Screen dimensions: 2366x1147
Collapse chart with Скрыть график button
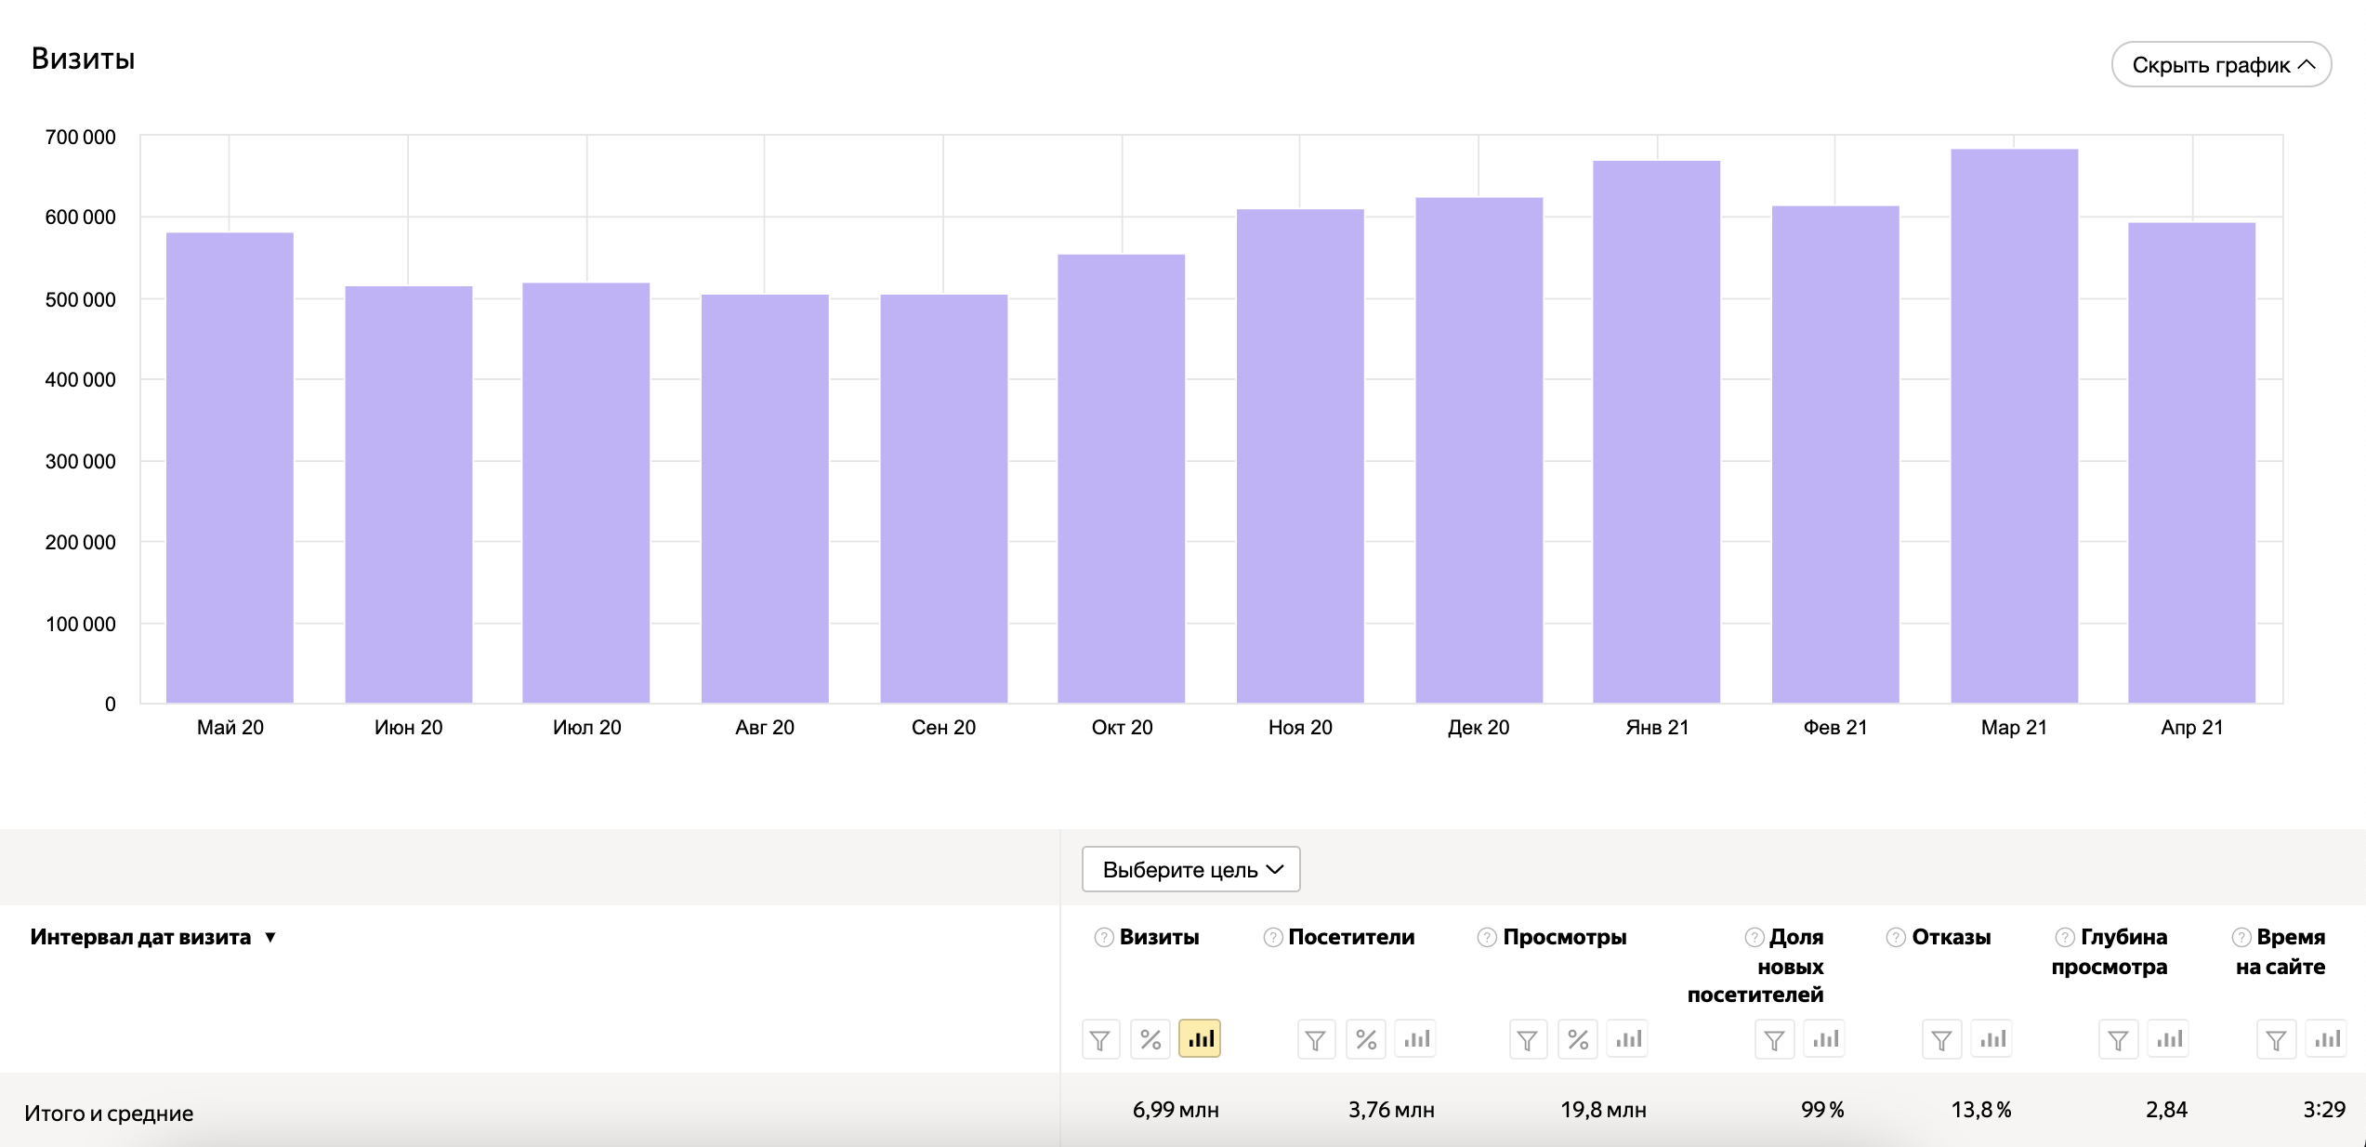point(2221,64)
